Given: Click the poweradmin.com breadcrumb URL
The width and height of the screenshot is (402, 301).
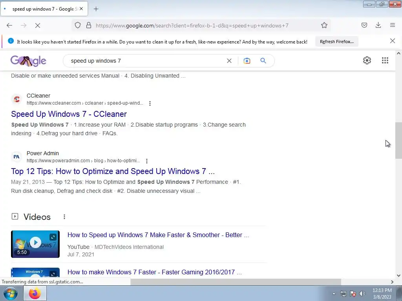Looking at the screenshot, I should pyautogui.click(x=83, y=161).
